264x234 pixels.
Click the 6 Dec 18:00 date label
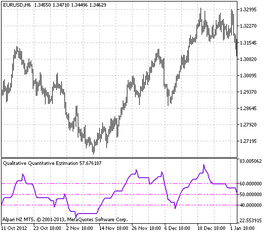pyautogui.click(x=177, y=228)
